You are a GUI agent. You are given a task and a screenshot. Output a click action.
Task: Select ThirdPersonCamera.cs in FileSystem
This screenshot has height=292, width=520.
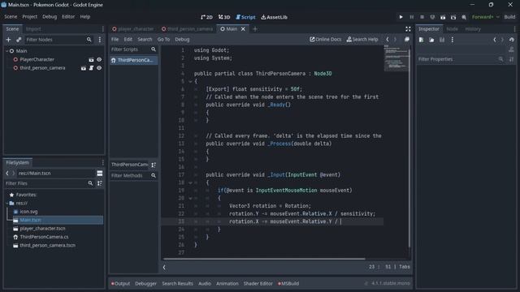point(44,237)
